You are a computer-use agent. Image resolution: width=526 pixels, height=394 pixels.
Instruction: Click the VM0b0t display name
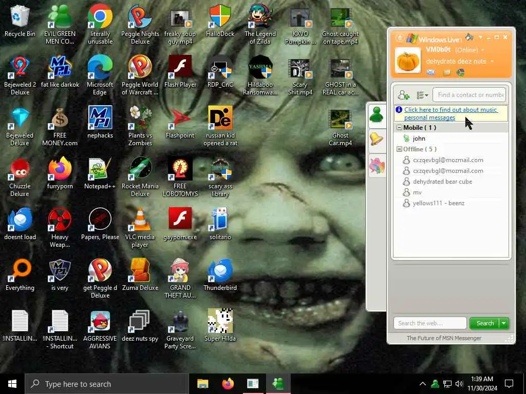[x=438, y=50]
